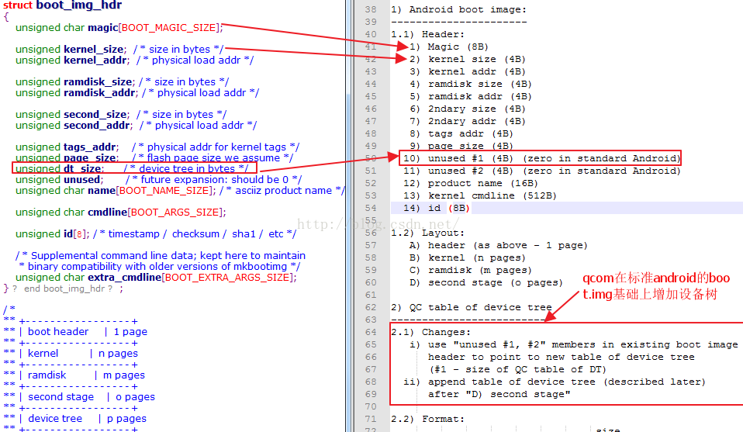This screenshot has height=432, width=743.
Task: Click the 'unsigned id[8]' line
Action: pyautogui.click(x=155, y=234)
